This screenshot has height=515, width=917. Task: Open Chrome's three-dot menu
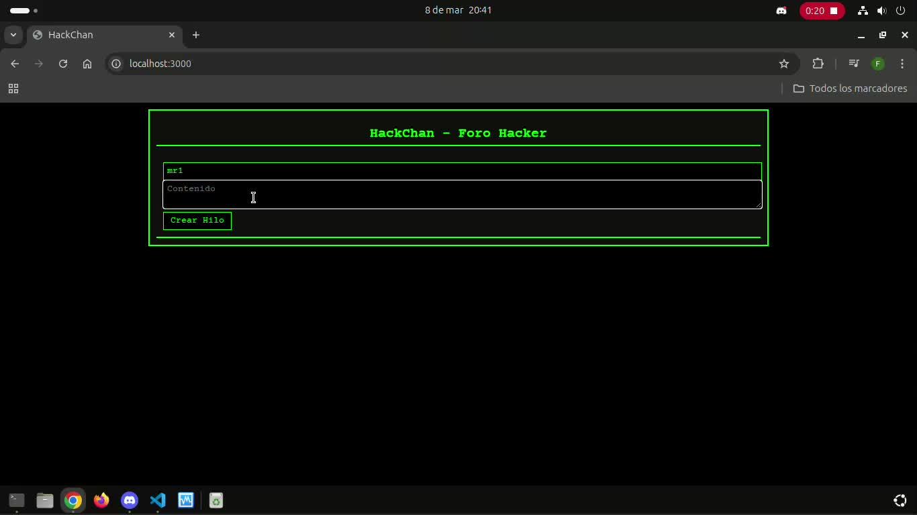coord(902,64)
